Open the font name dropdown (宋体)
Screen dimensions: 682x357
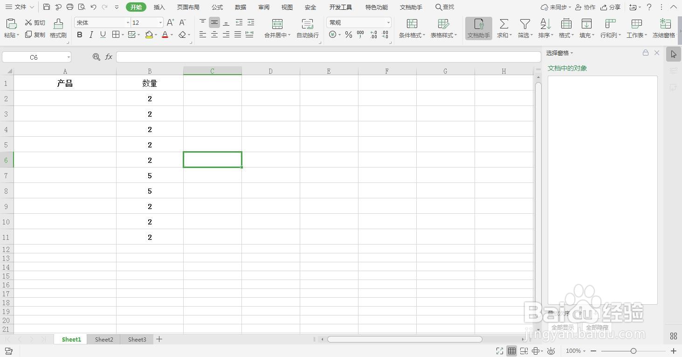[x=128, y=22]
